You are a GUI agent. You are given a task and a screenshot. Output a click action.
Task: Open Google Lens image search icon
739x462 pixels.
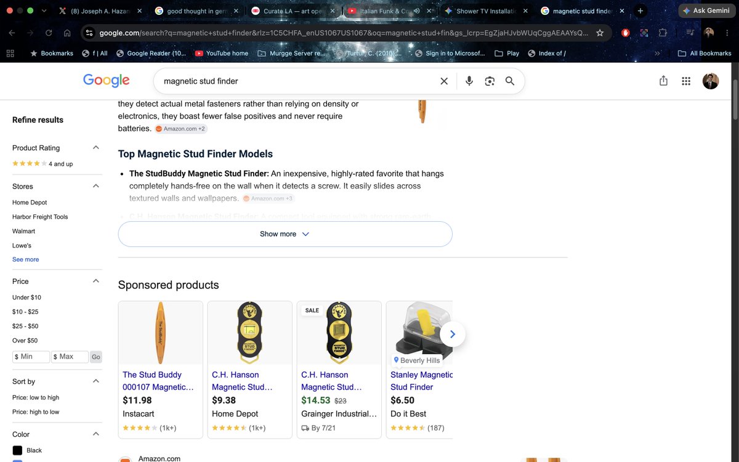pos(490,81)
